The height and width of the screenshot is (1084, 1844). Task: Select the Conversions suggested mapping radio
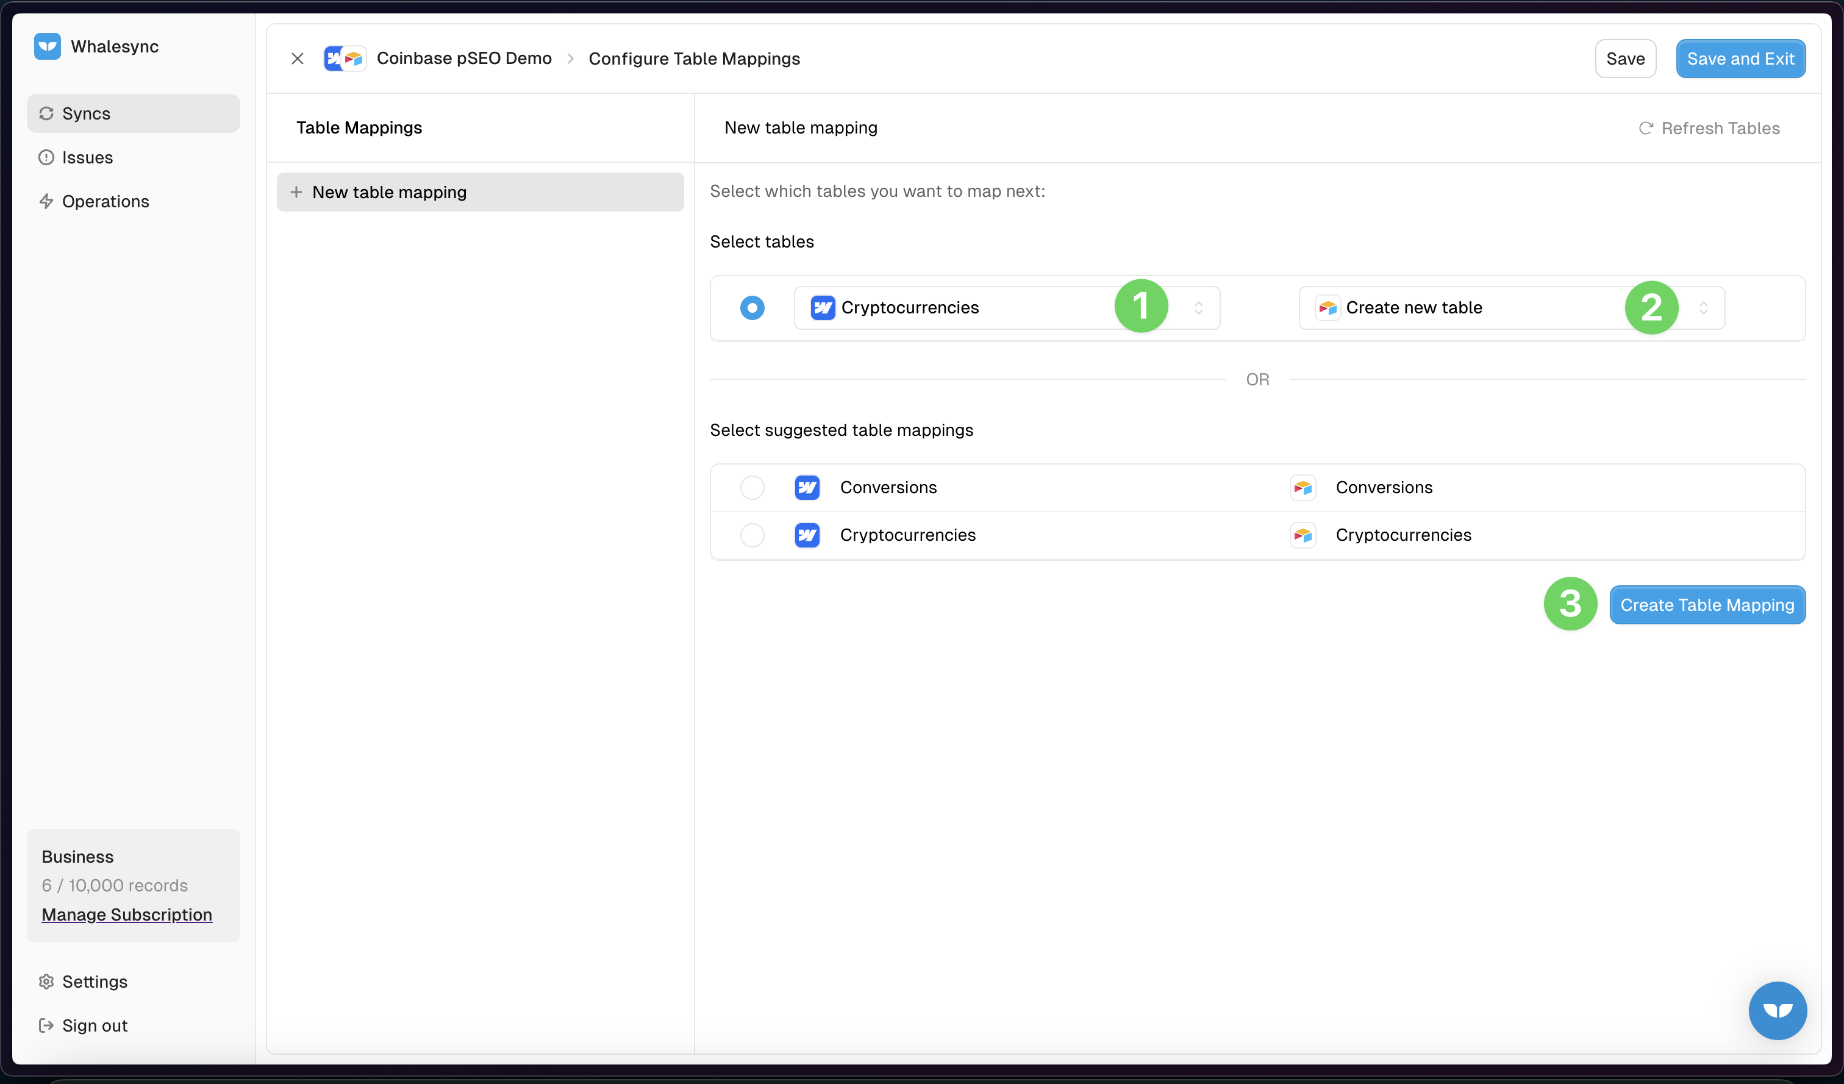751,487
